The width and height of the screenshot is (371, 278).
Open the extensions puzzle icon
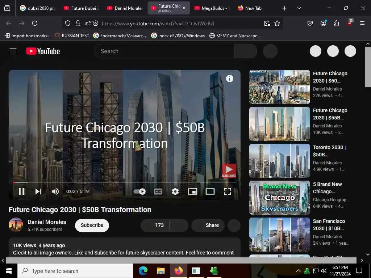point(336,23)
